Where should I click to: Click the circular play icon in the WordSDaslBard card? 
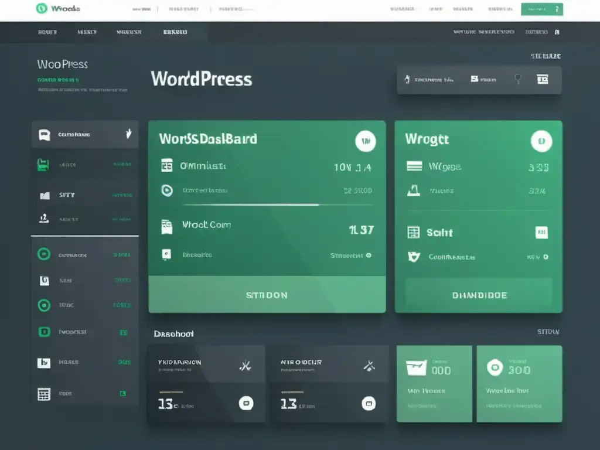(167, 190)
